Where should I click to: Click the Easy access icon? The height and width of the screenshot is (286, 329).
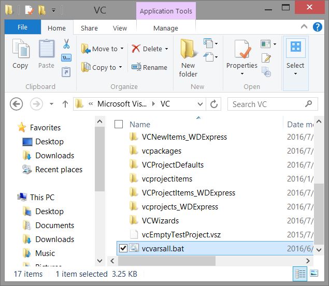tap(208, 57)
